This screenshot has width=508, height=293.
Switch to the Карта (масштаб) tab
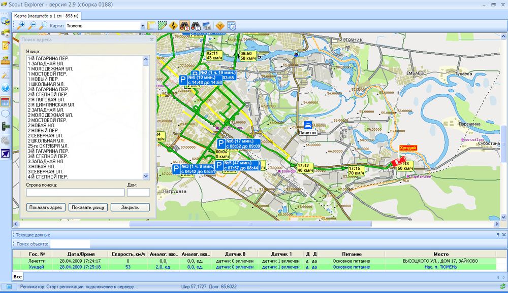[x=46, y=16]
